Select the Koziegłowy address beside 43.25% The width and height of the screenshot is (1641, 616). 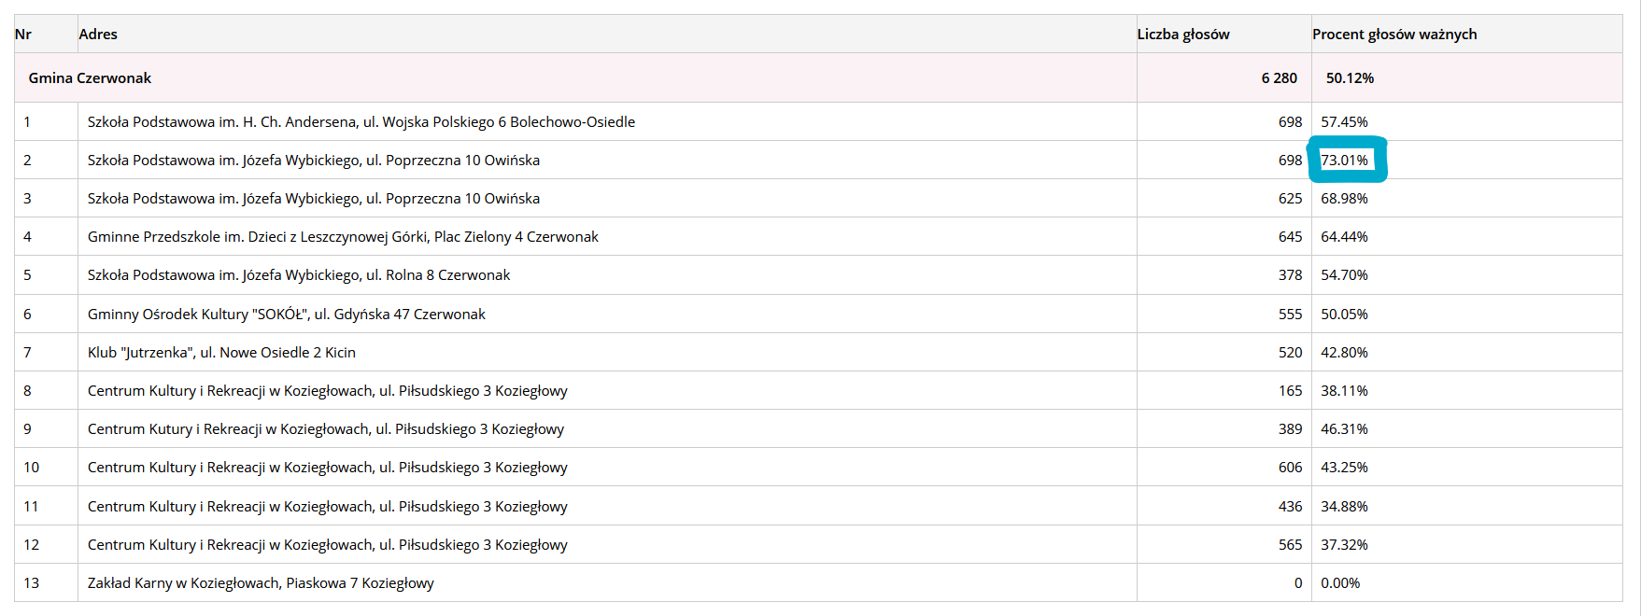328,468
